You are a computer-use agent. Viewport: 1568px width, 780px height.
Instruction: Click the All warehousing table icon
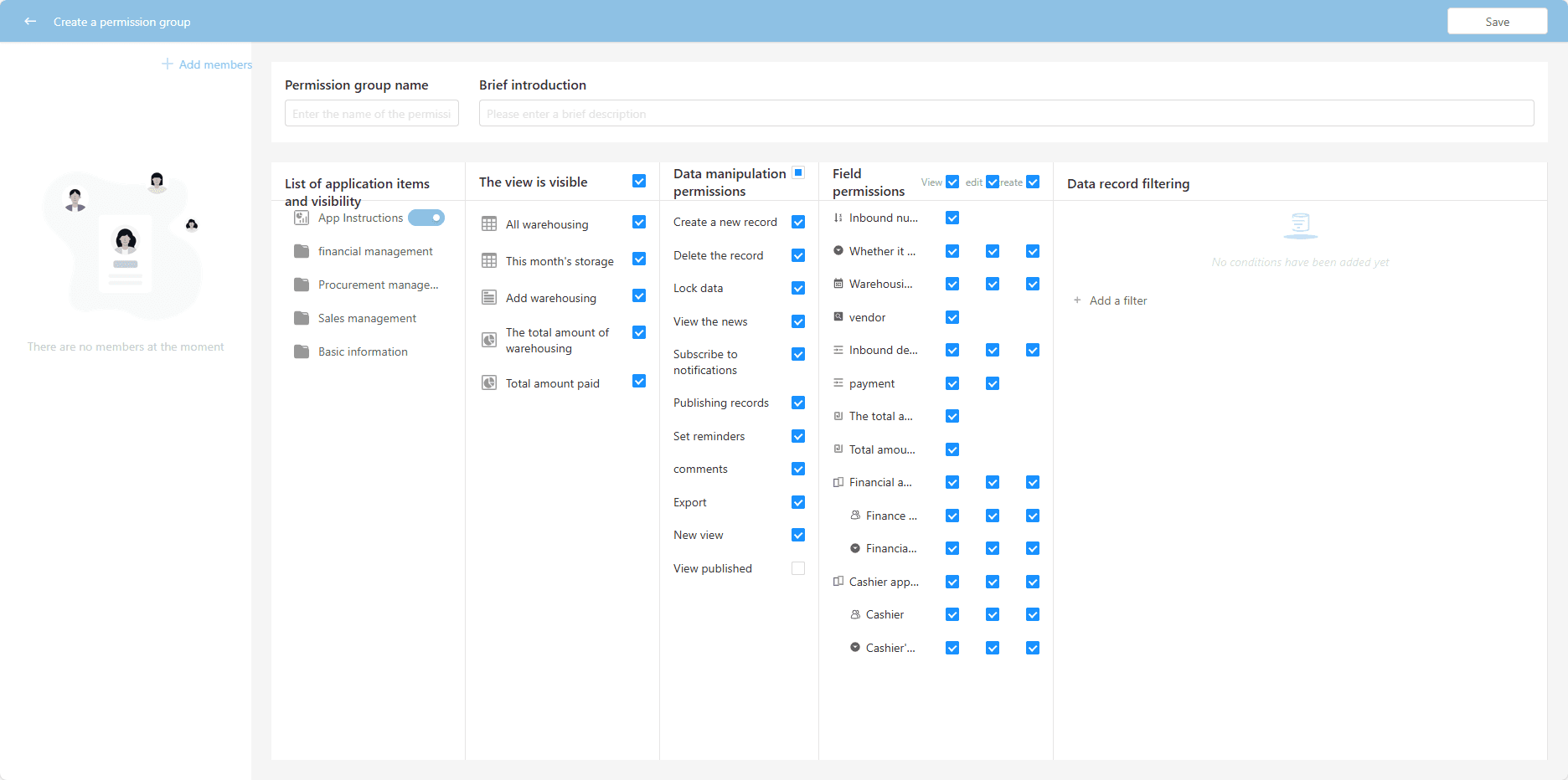489,224
